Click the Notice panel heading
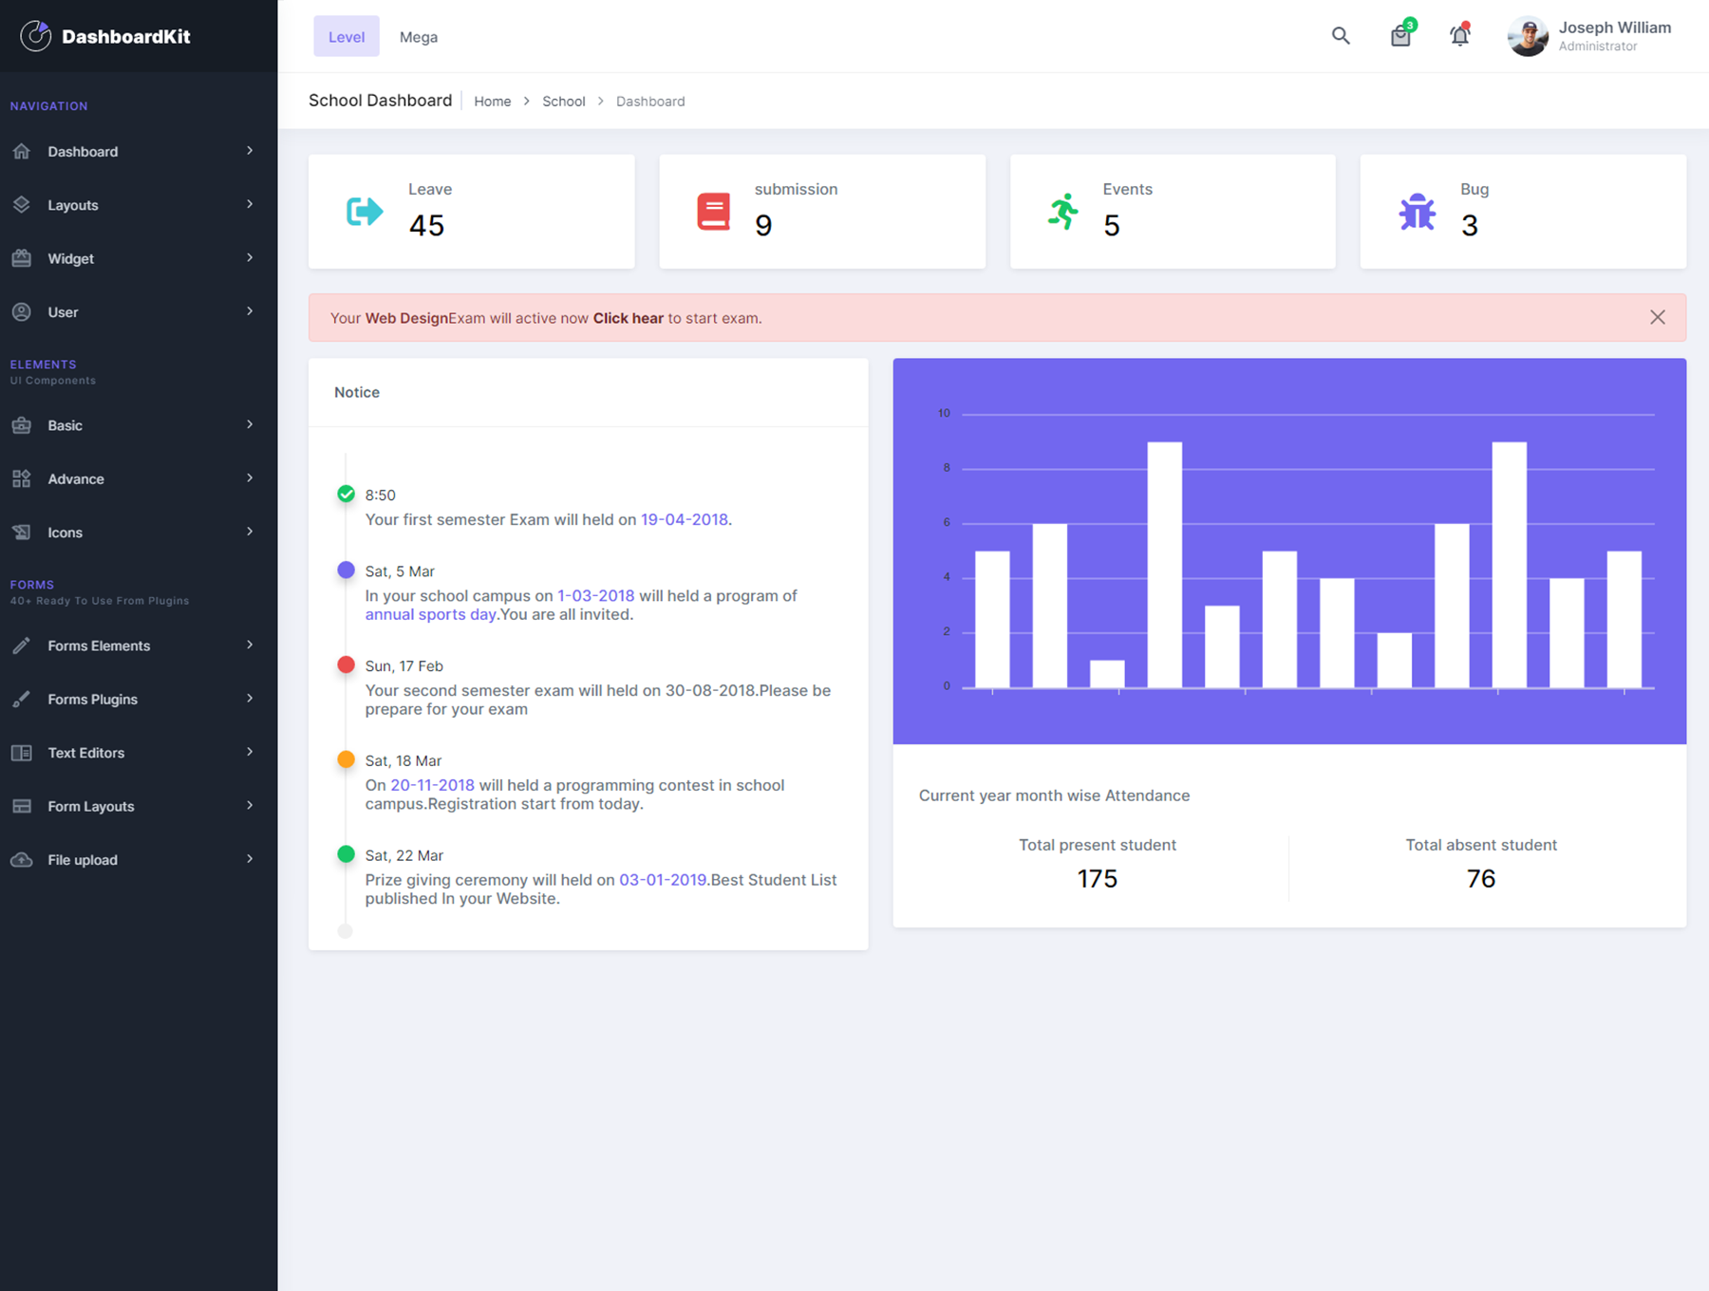Viewport: 1709px width, 1291px height. pos(357,392)
